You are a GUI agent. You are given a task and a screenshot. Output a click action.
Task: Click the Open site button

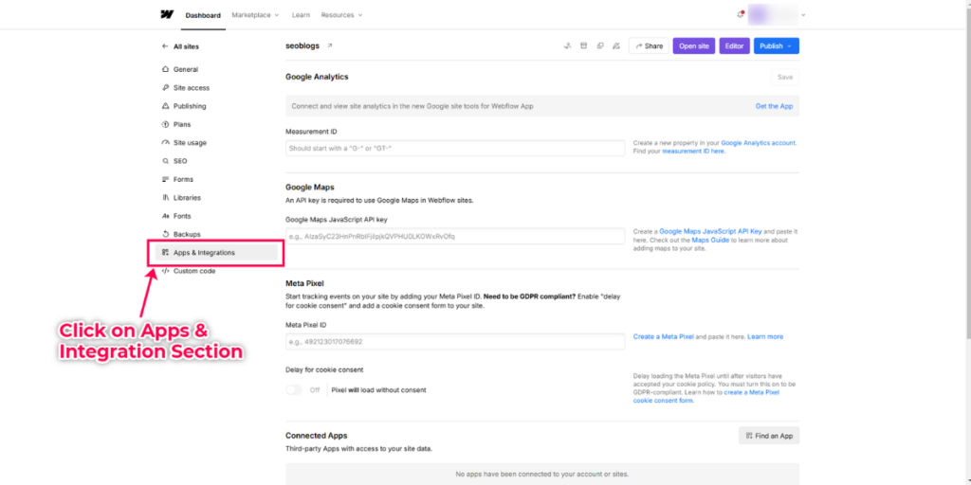pyautogui.click(x=693, y=45)
